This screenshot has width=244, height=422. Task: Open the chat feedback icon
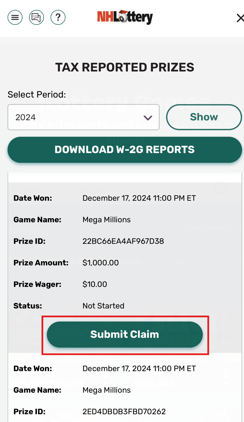pyautogui.click(x=36, y=17)
